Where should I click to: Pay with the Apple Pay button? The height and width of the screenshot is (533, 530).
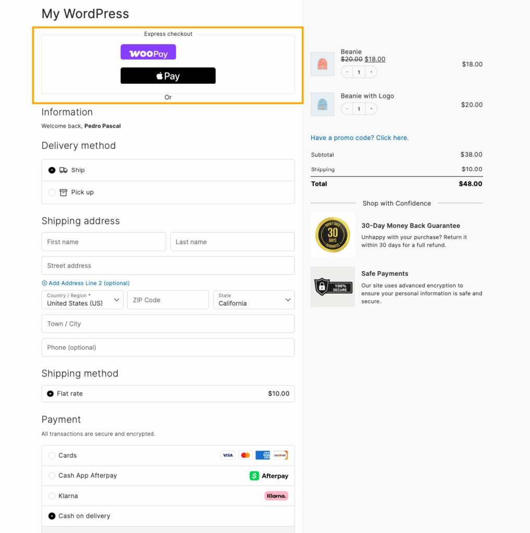(168, 75)
